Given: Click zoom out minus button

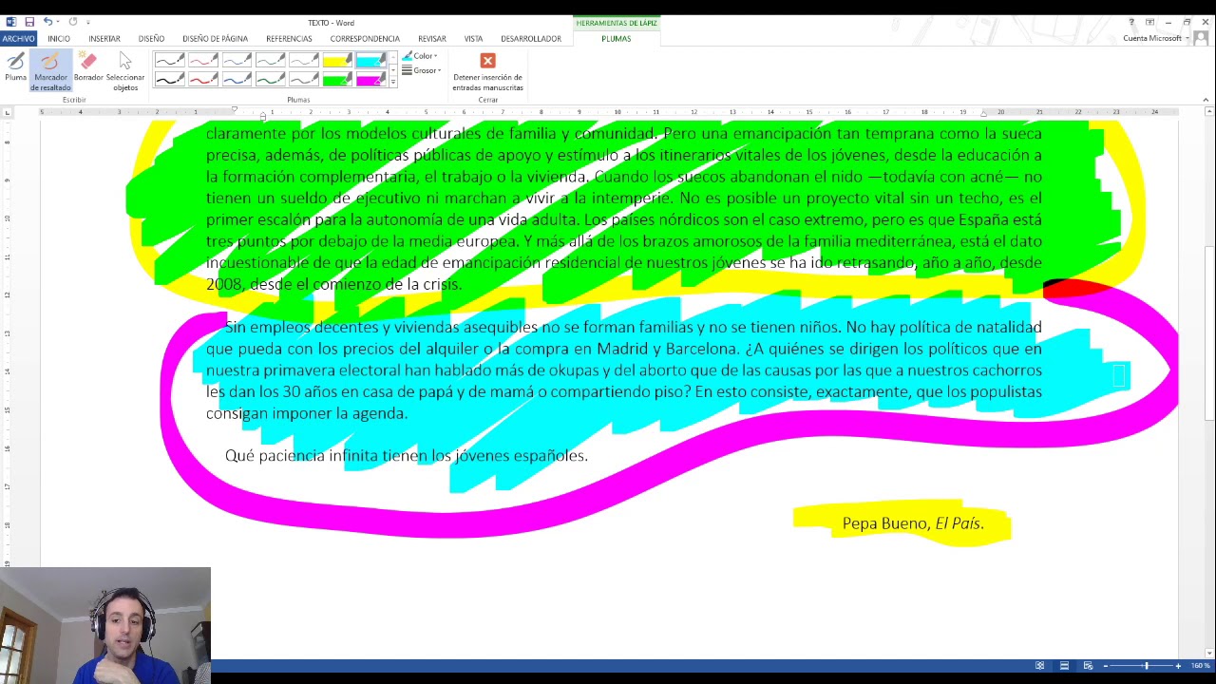Looking at the screenshot, I should point(1105,666).
